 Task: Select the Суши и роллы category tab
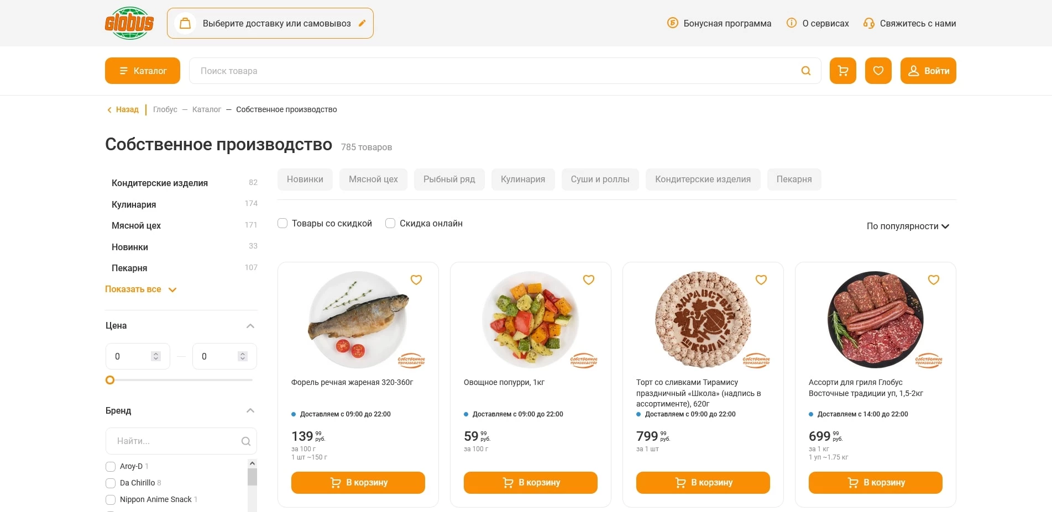coord(600,179)
